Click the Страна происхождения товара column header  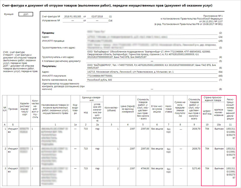coord(213,99)
